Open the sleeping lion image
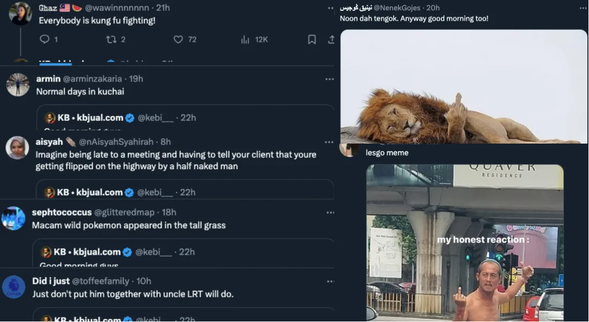Screen dimensions: 589x322 (463, 86)
